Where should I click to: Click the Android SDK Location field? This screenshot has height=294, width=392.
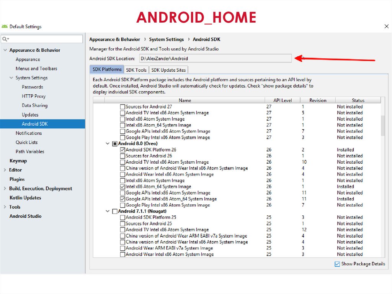point(215,58)
